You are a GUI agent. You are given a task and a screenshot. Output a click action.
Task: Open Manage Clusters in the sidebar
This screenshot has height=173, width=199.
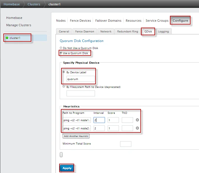pyautogui.click(x=19, y=25)
